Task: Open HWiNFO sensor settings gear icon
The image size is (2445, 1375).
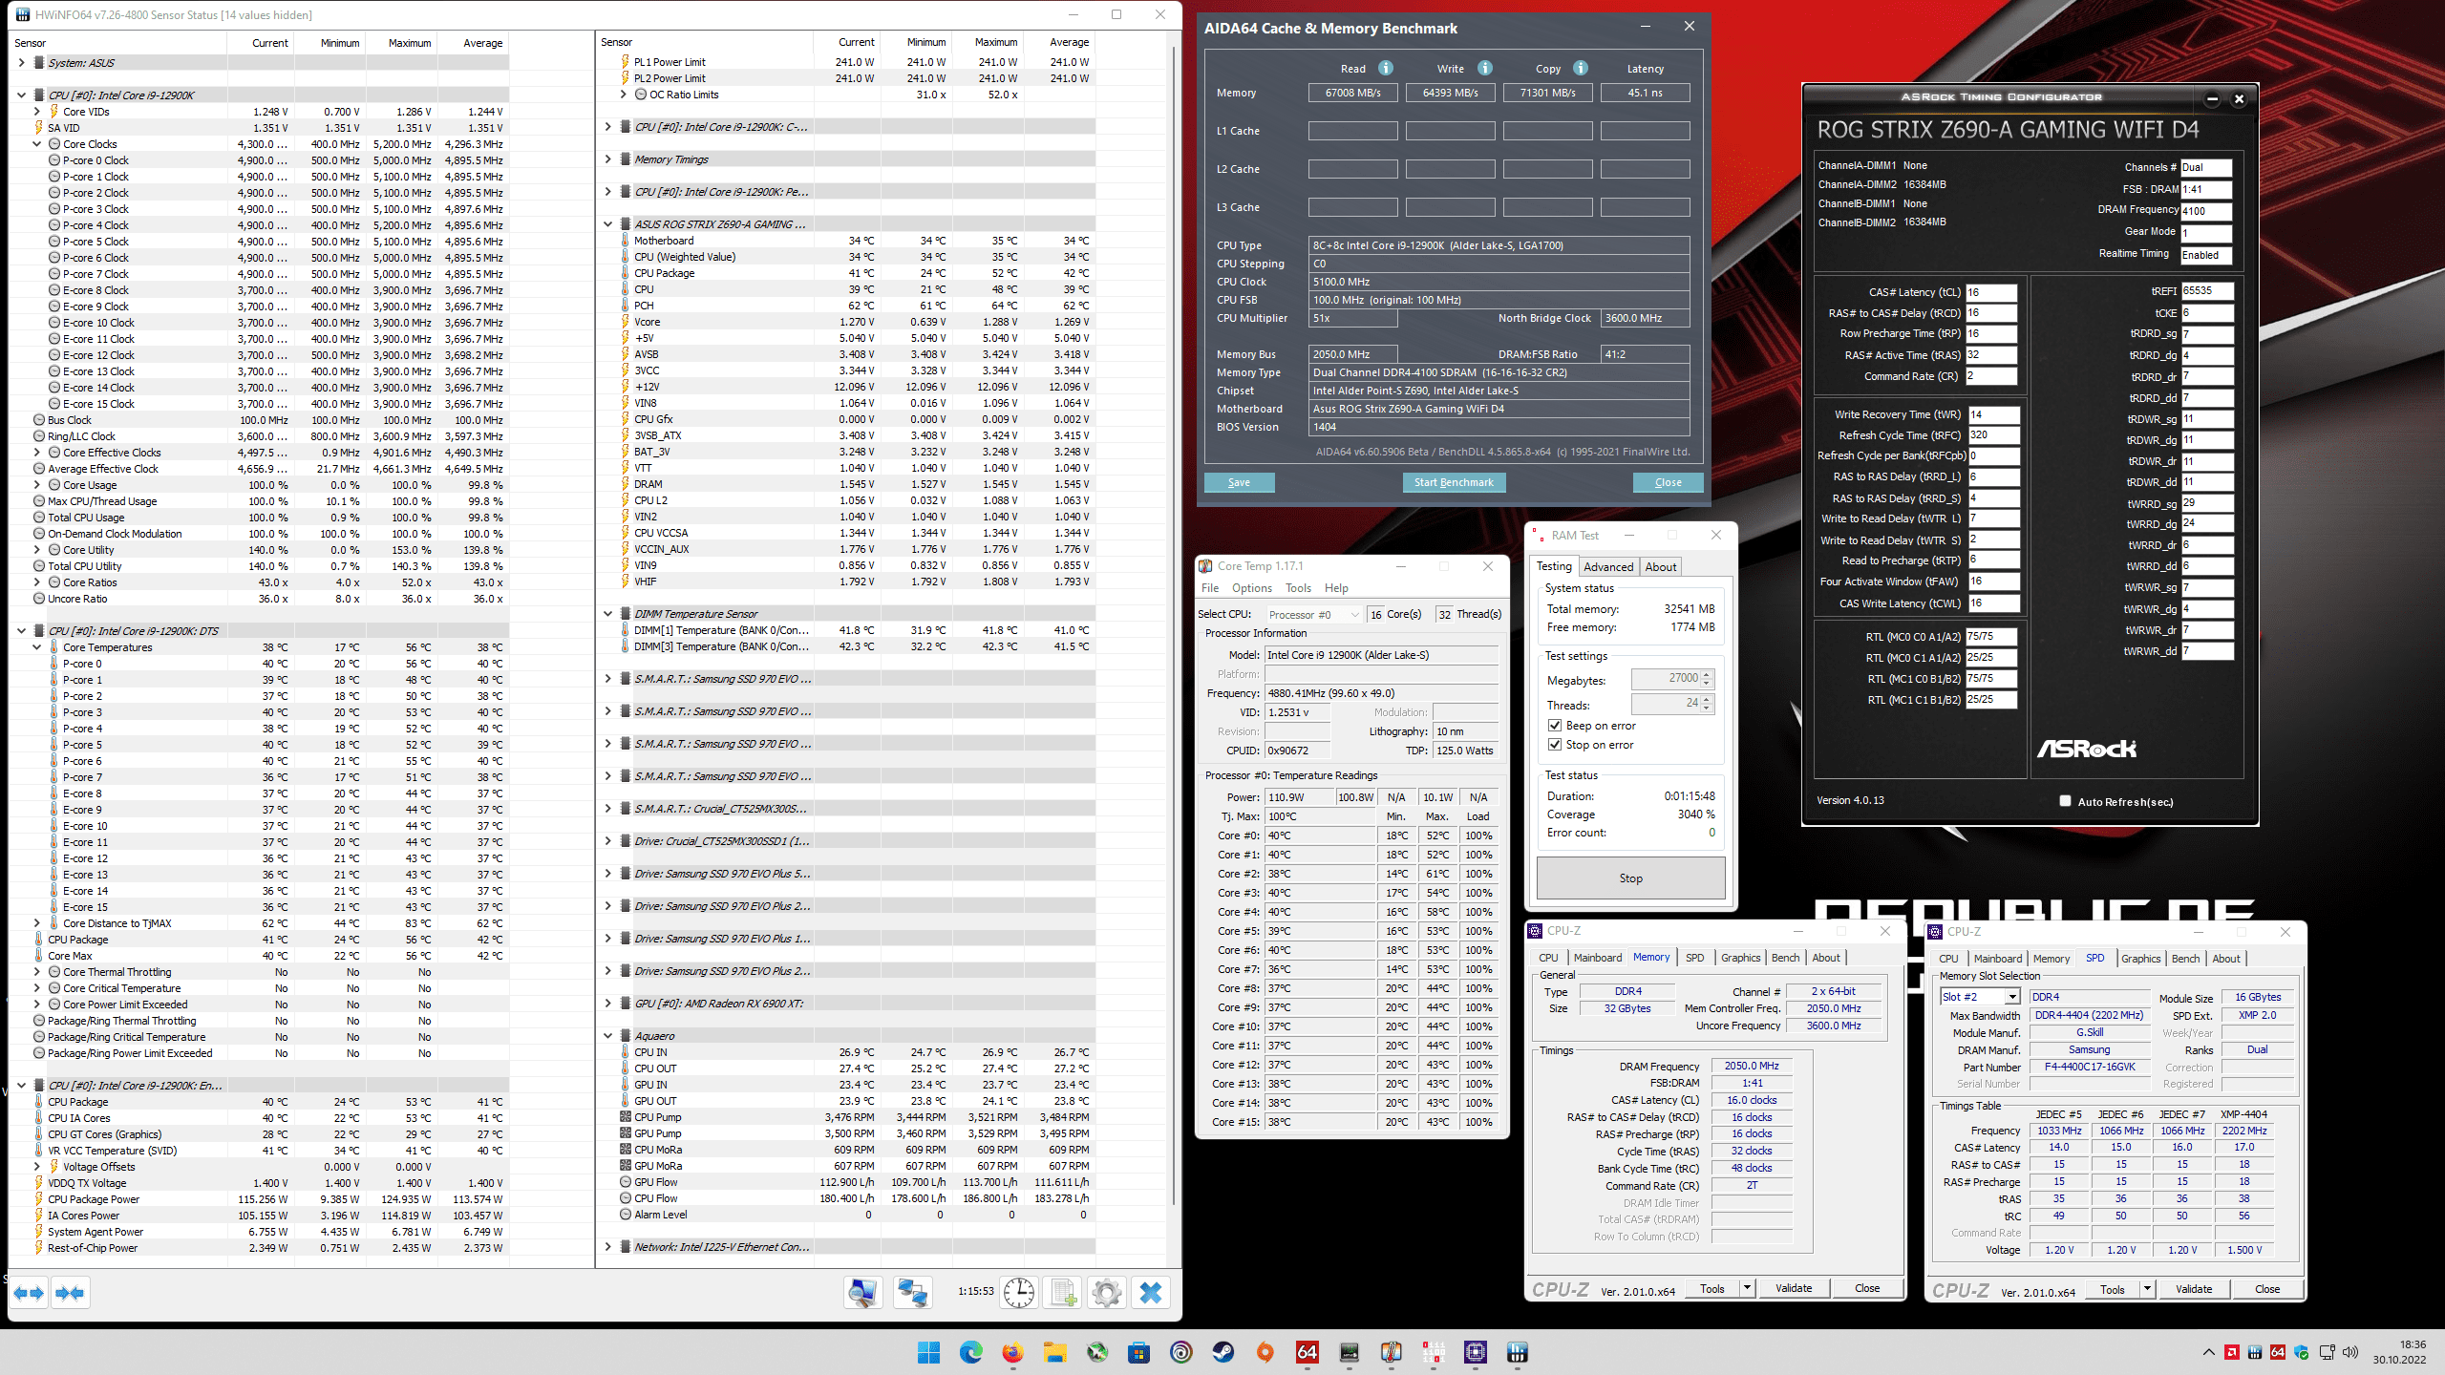Action: click(1107, 1293)
